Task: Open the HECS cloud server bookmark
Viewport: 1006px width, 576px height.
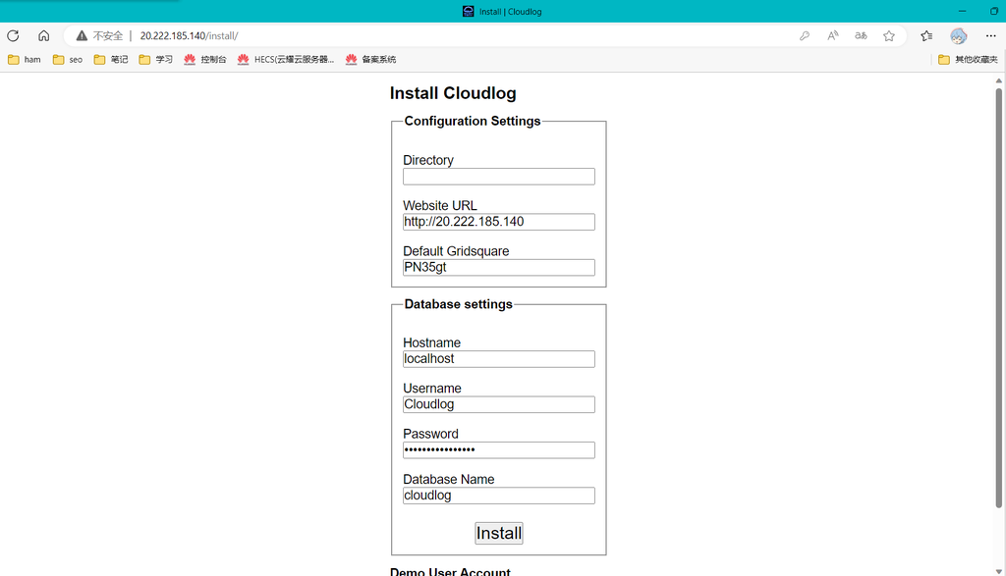Action: click(286, 60)
